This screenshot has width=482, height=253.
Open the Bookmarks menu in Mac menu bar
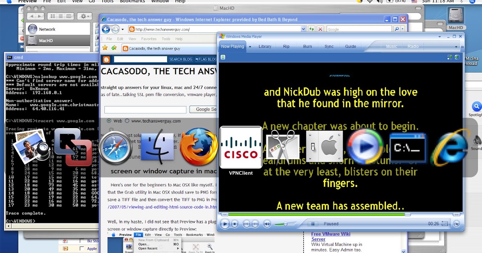[x=132, y=2]
